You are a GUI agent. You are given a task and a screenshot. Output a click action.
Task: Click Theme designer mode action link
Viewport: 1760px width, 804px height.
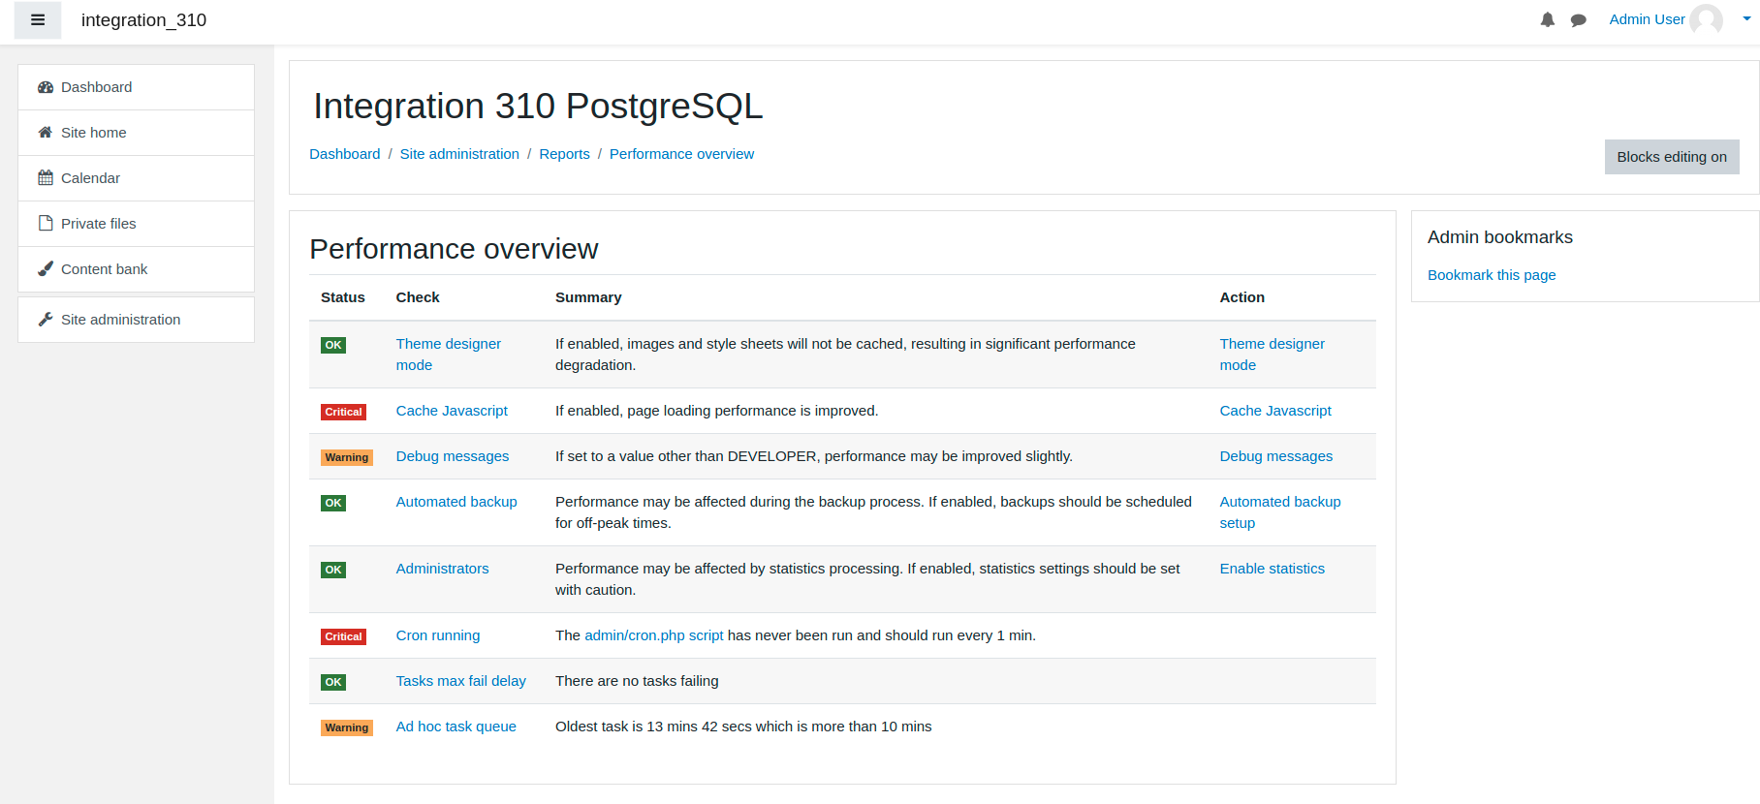pos(1272,355)
